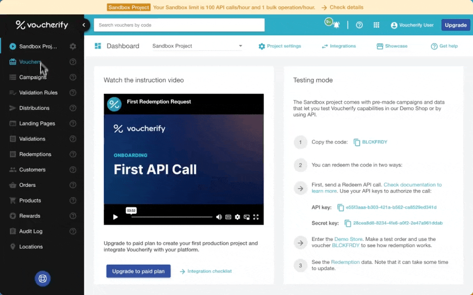
Task: Open the Integrations link
Action: pyautogui.click(x=338, y=46)
